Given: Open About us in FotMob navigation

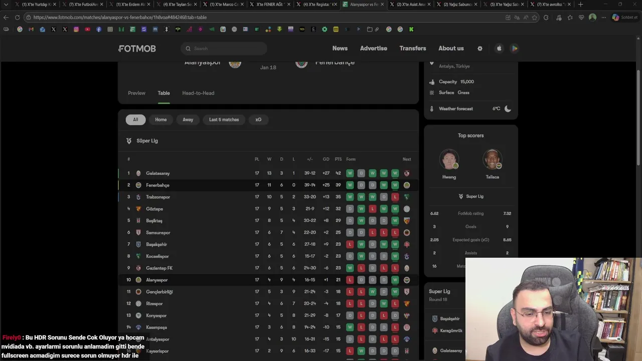Looking at the screenshot, I should click(451, 49).
